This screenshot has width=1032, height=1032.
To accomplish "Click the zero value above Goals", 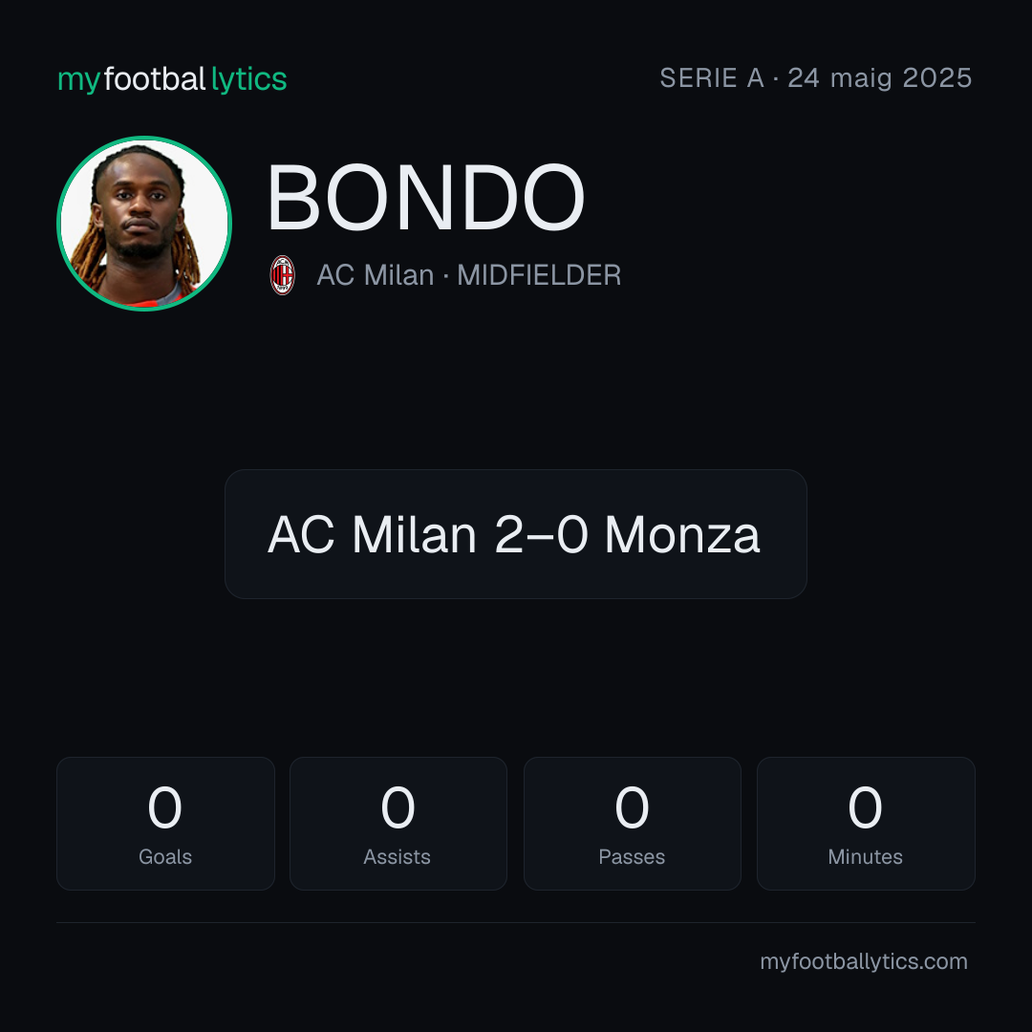I will point(164,807).
